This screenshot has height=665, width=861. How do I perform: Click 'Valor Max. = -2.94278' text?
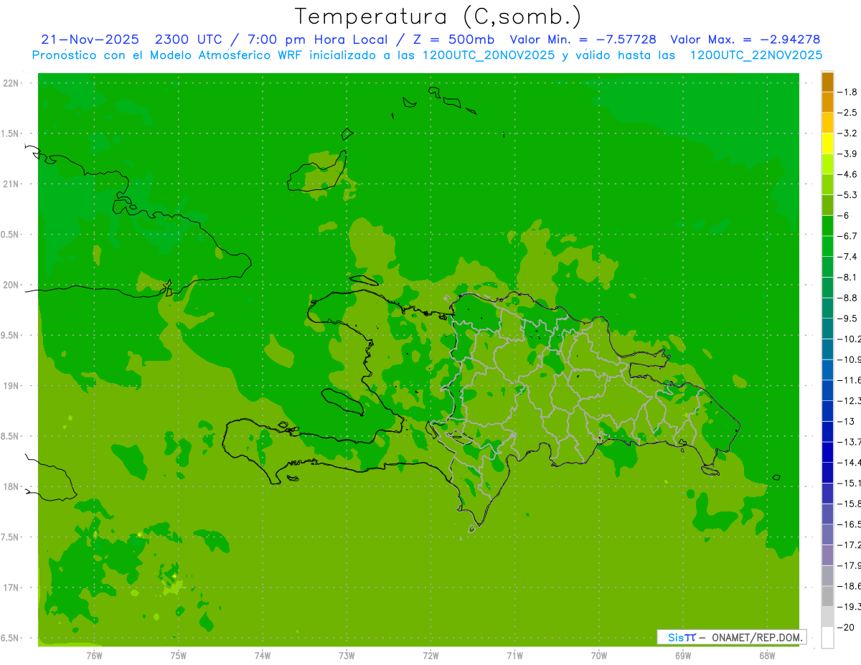(x=745, y=39)
